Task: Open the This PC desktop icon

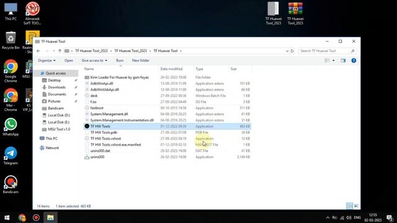Action: pyautogui.click(x=11, y=12)
